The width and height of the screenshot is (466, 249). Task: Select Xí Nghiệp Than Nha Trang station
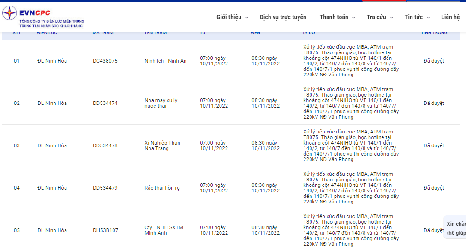coord(162,145)
